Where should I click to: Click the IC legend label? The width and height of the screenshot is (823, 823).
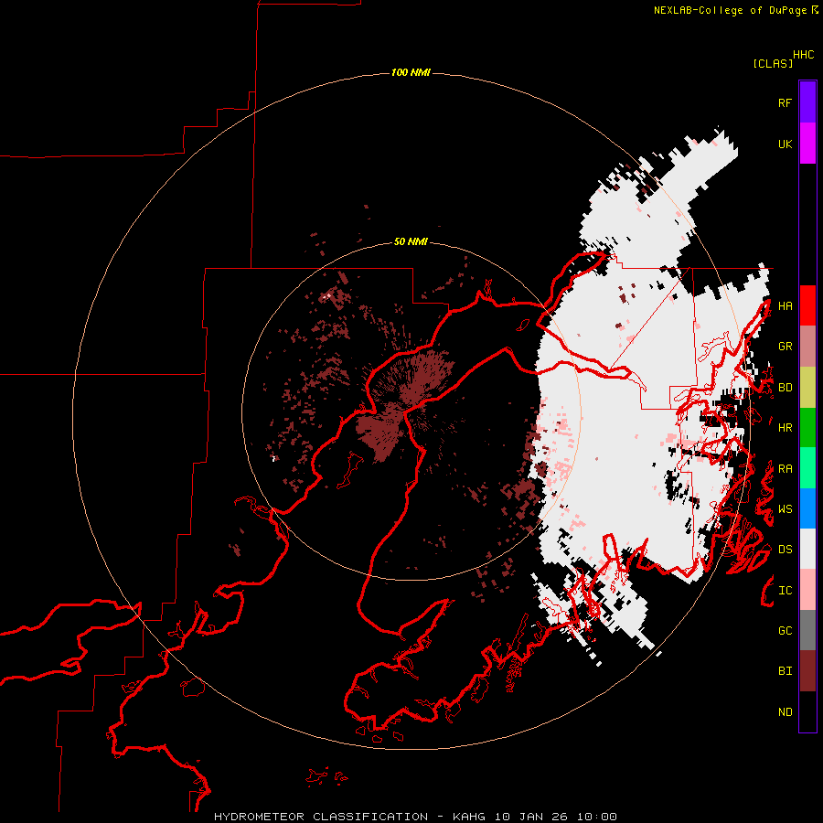(x=786, y=591)
